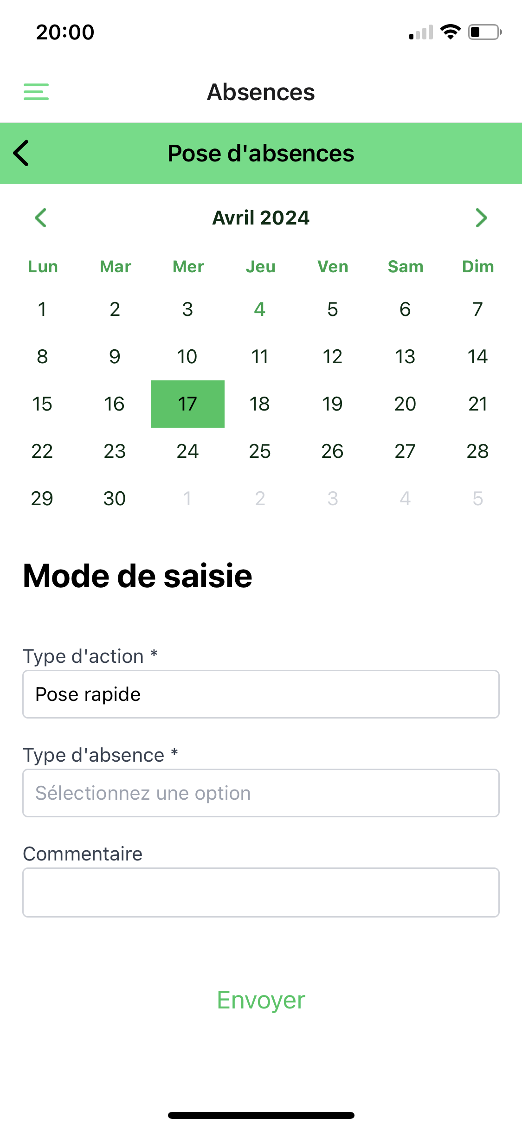Image resolution: width=522 pixels, height=1130 pixels.
Task: Pick April 12 in the calendar
Action: [333, 357]
